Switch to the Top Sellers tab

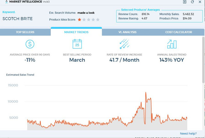coord(25,32)
